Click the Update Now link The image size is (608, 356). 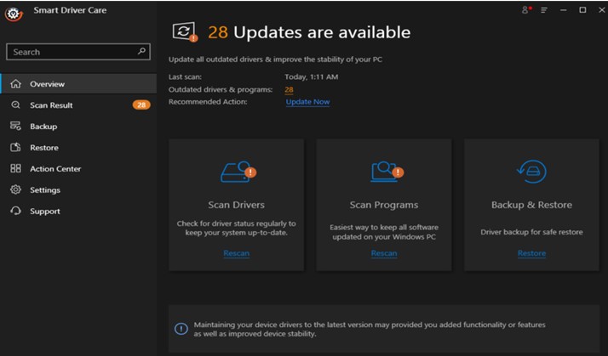[308, 102]
